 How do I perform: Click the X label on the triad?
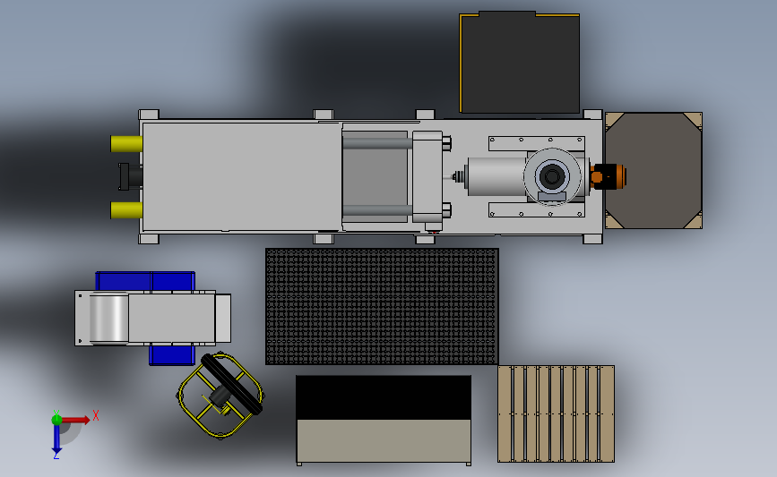96,415
